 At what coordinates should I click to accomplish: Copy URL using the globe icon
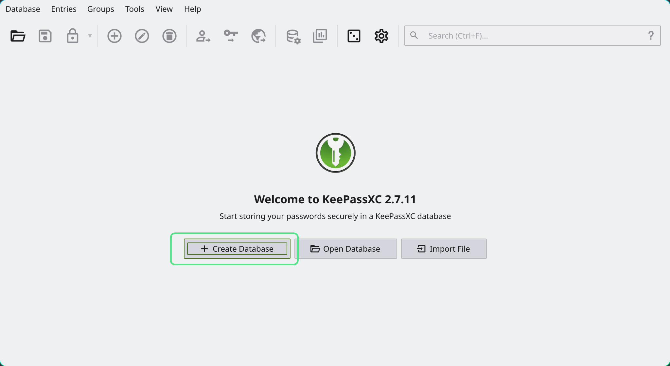(x=259, y=36)
